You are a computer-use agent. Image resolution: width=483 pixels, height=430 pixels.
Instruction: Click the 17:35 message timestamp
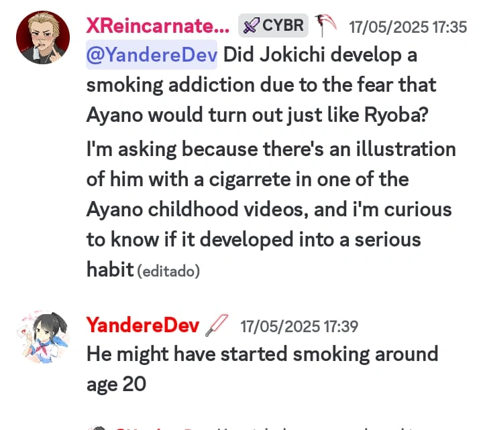click(408, 27)
